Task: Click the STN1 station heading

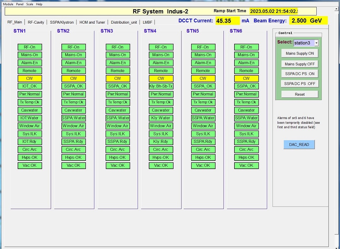Action: pos(20,31)
